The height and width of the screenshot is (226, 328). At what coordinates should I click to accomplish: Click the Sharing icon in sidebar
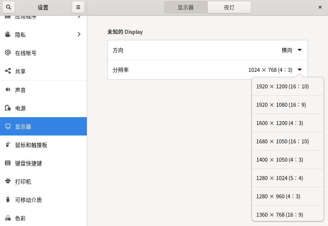point(8,71)
